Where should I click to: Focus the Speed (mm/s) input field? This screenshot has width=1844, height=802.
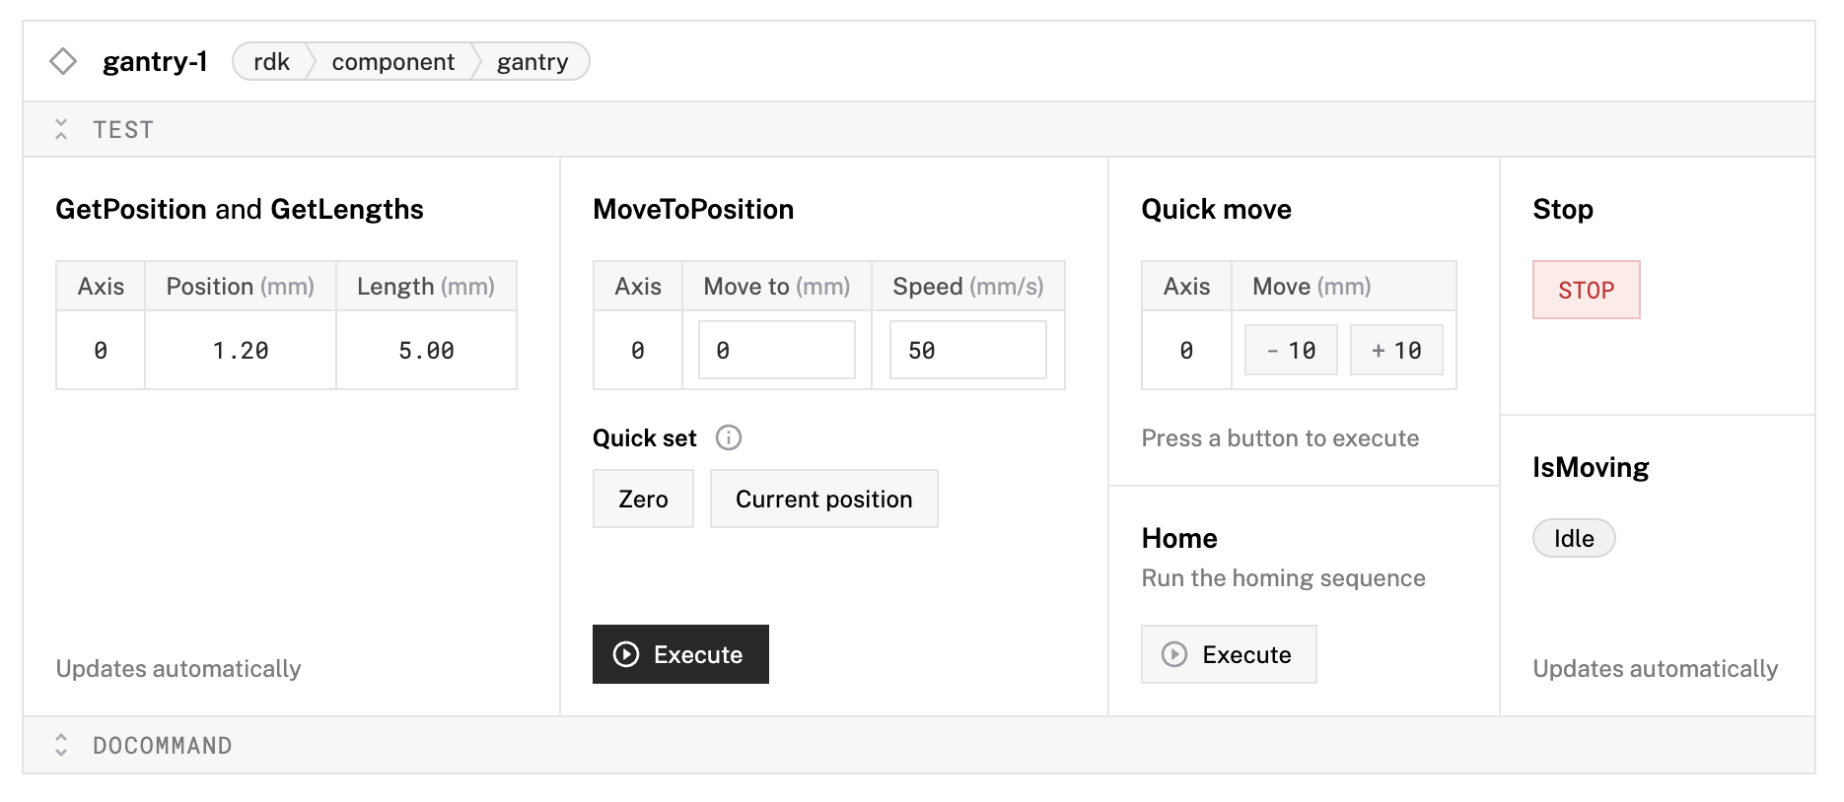click(967, 350)
